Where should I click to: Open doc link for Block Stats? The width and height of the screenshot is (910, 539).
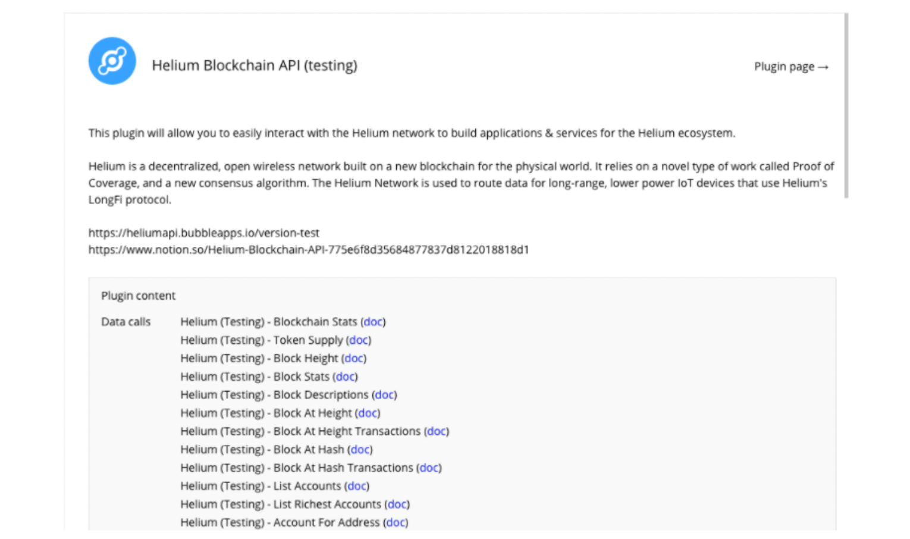tap(346, 377)
